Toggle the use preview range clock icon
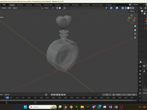The image size is (147, 110). pos(113,95)
